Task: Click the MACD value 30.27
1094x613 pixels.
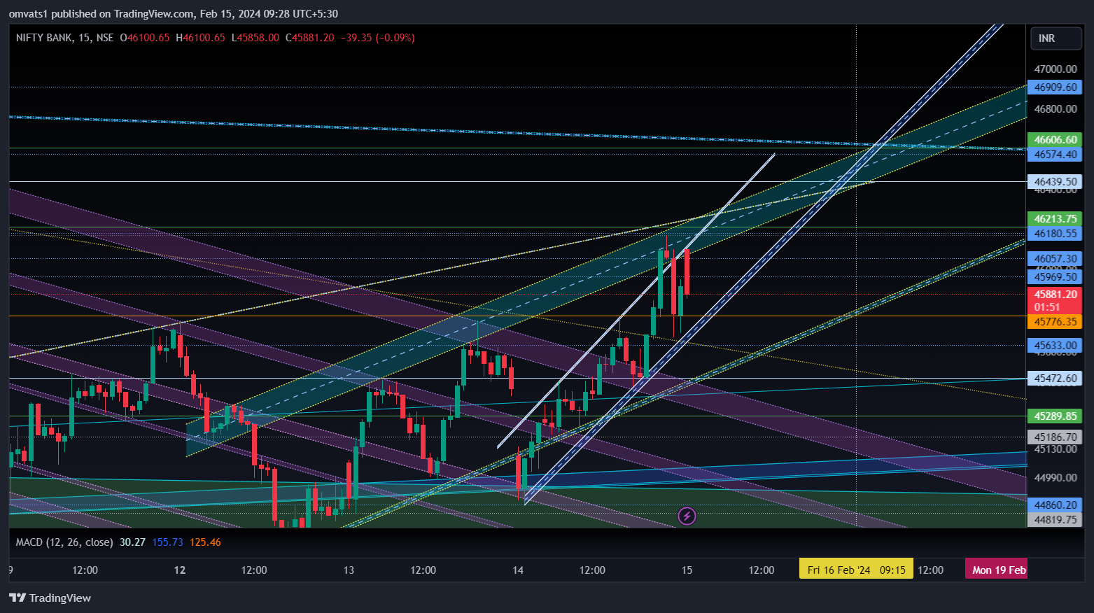Action: pyautogui.click(x=132, y=542)
